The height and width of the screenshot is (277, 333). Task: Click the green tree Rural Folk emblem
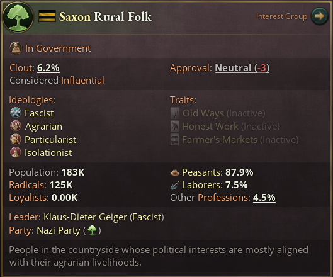18,18
